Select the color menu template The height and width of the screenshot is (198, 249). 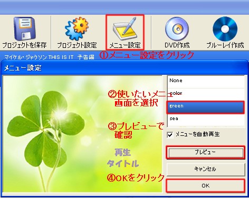(x=206, y=94)
